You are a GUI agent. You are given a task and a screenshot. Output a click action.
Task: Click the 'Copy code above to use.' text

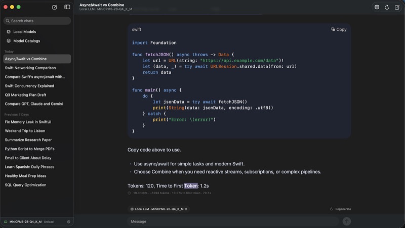pyautogui.click(x=154, y=150)
